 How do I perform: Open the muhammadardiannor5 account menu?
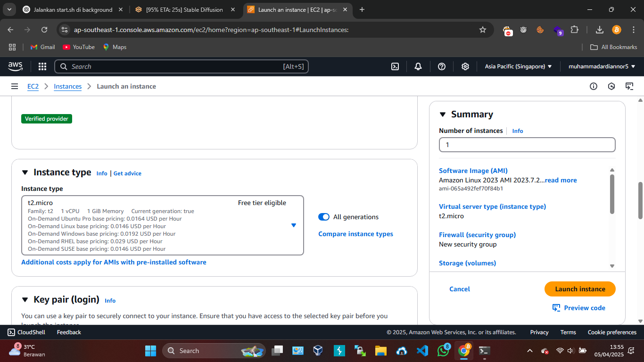(602, 66)
